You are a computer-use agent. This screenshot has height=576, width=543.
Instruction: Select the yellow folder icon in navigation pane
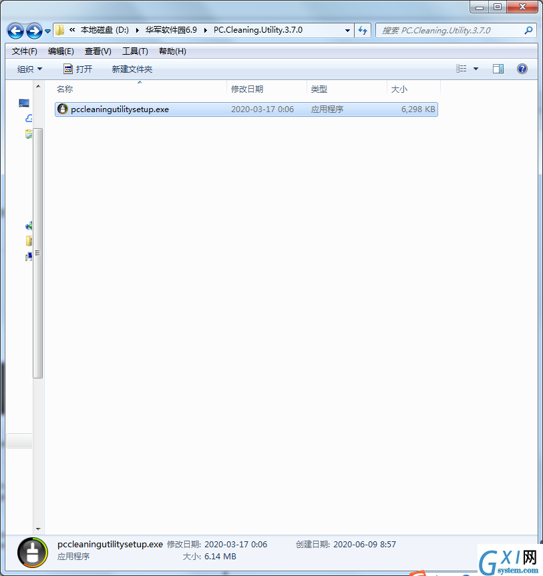pyautogui.click(x=29, y=241)
